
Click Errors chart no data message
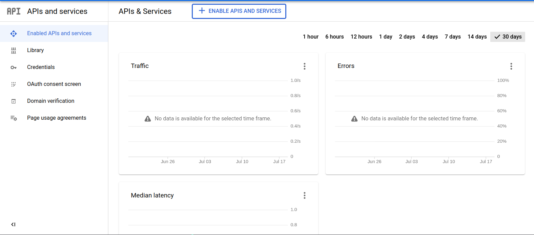419,119
